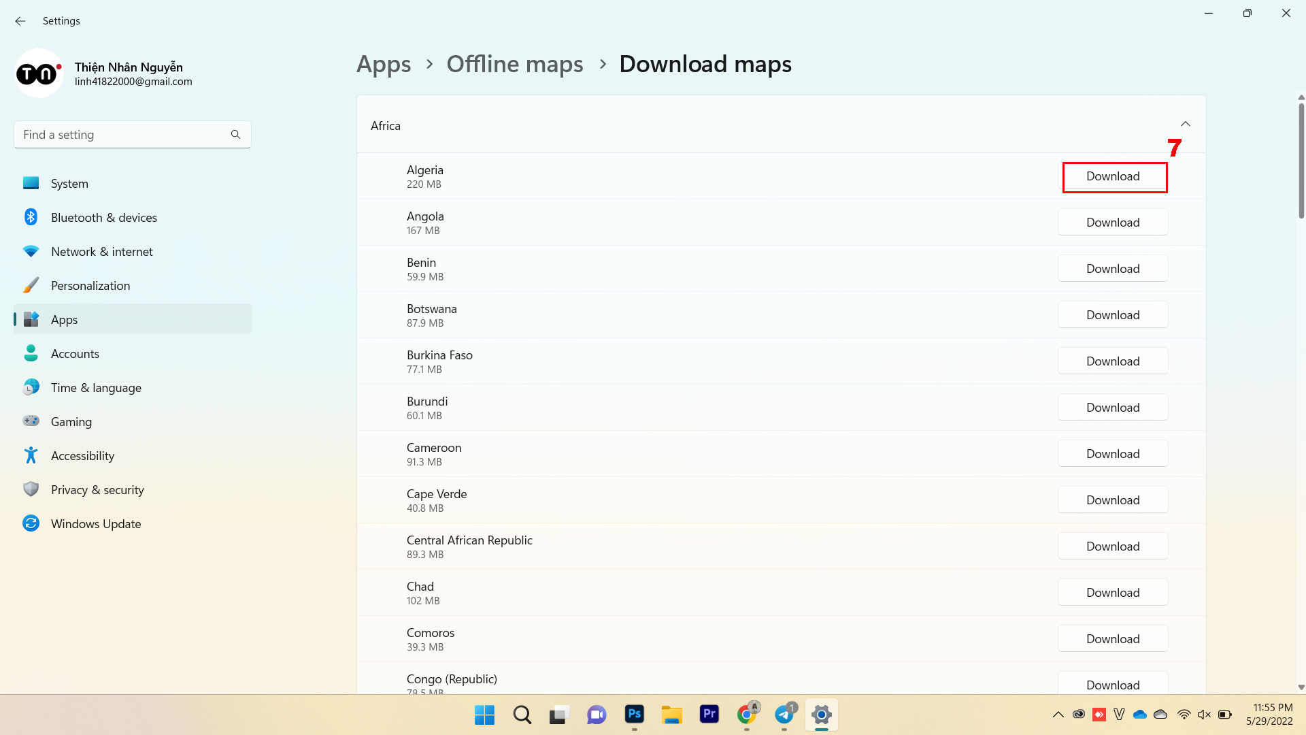Open Personalization settings
Viewport: 1306px width, 735px height.
[x=90, y=285]
